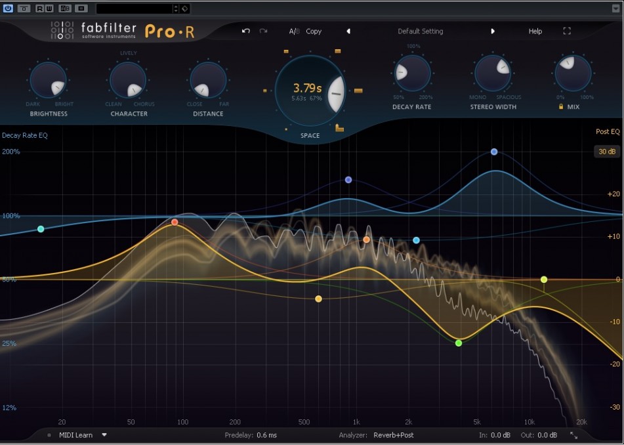Viewport: 624px width, 445px height.
Task: Select the yellow-green Post EQ node near 10k
Action: point(544,280)
